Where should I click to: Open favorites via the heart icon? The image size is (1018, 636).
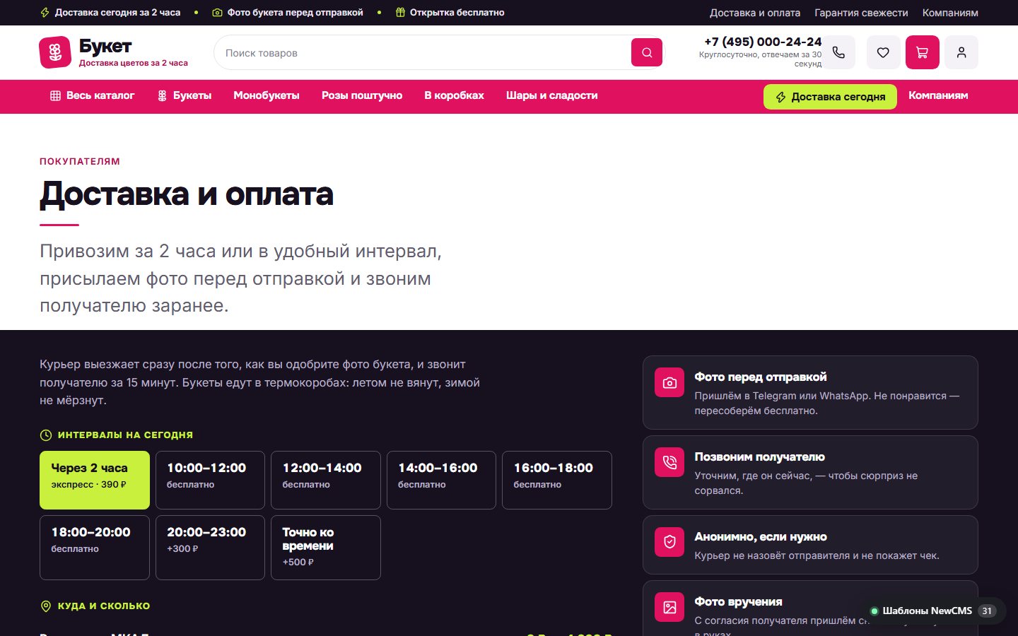[x=883, y=52]
